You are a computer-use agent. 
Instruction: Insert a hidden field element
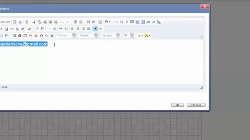tap(159, 22)
